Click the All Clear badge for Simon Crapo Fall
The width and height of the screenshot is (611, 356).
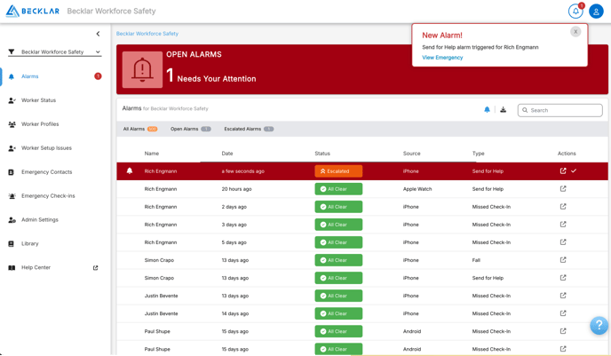point(338,260)
